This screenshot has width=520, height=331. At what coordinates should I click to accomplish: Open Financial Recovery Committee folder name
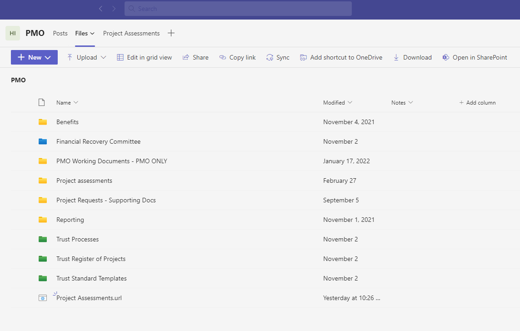click(x=99, y=141)
